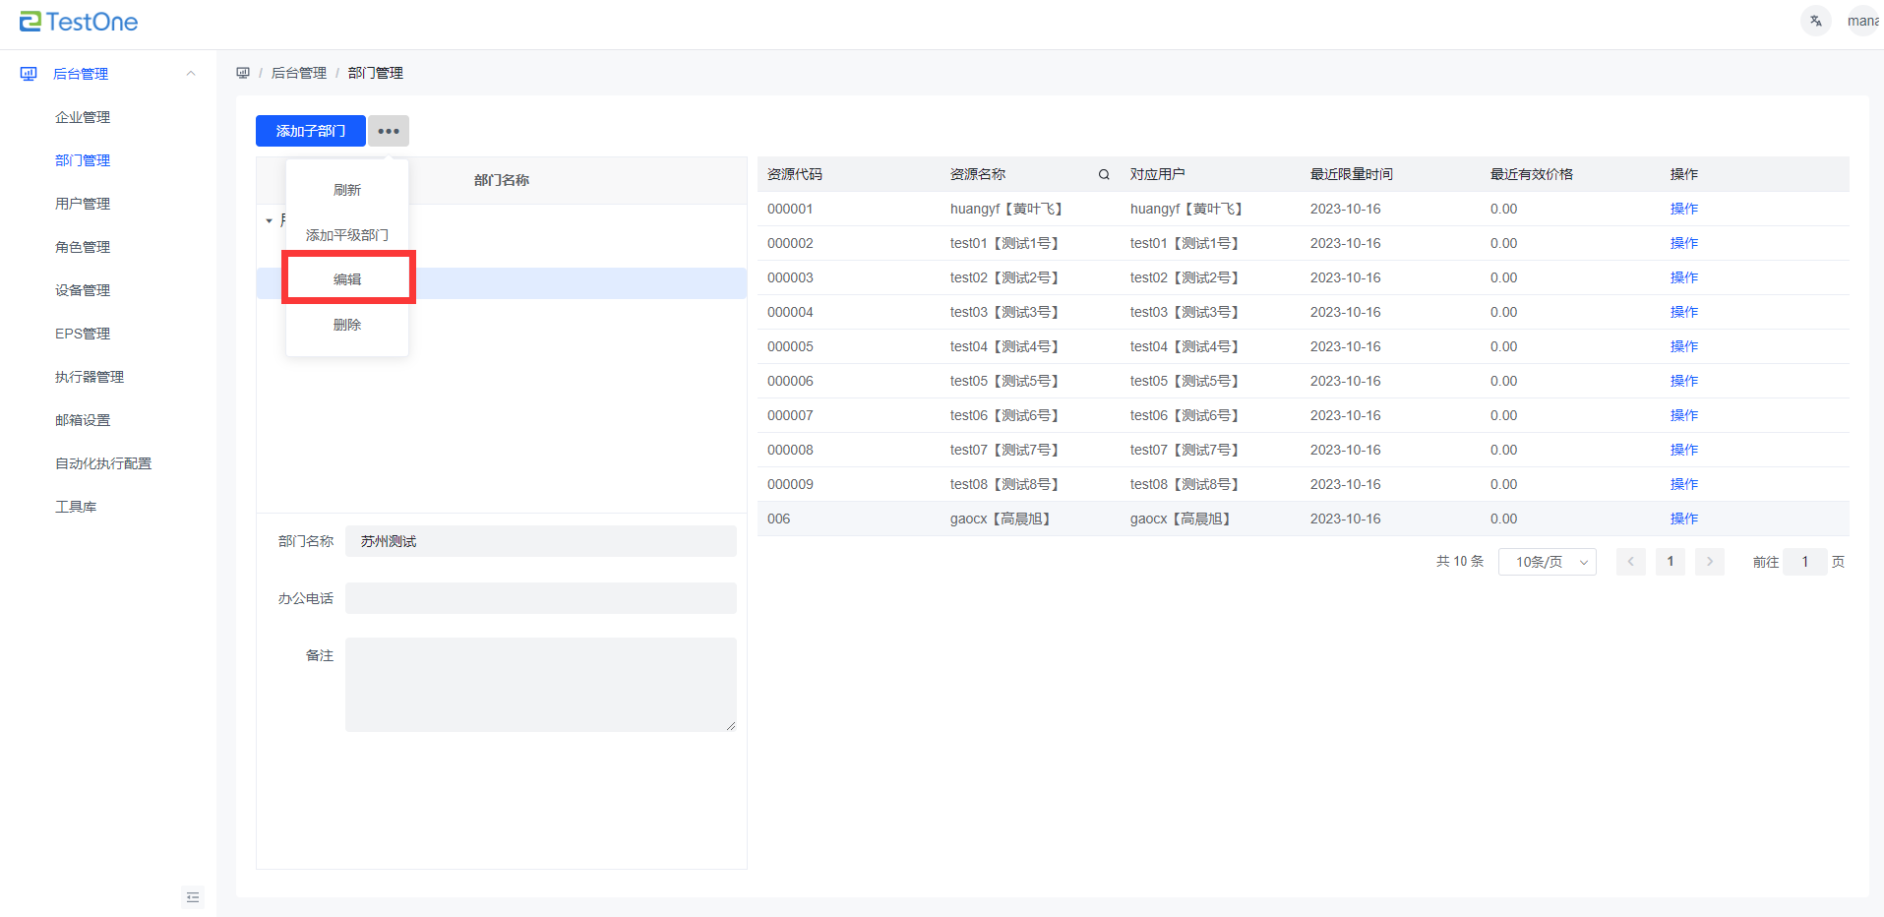Click the breadcrumb home monitor icon
The width and height of the screenshot is (1884, 917).
coord(243,73)
